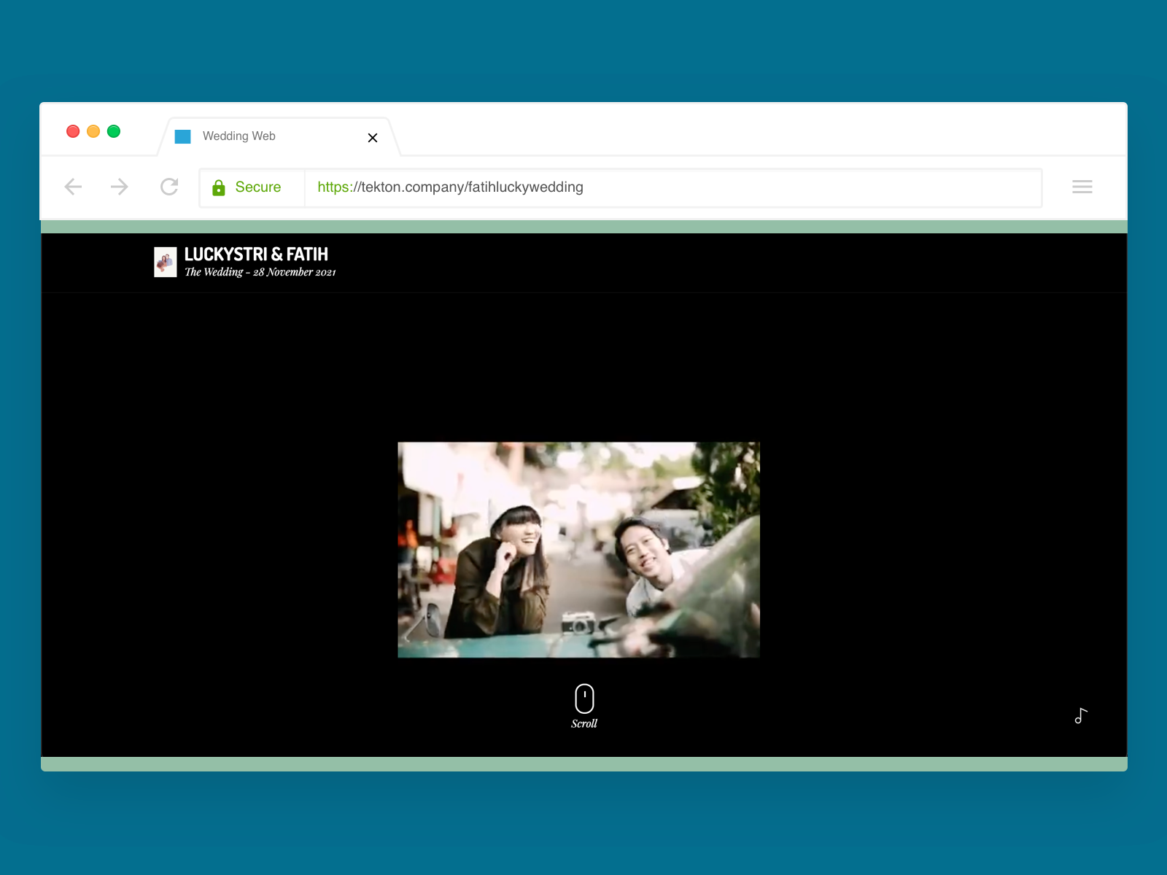This screenshot has width=1167, height=875.
Task: Toggle the background music note icon
Action: click(1080, 716)
